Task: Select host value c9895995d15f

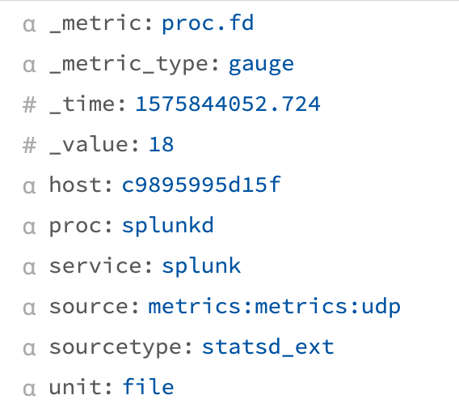Action: pyautogui.click(x=201, y=185)
